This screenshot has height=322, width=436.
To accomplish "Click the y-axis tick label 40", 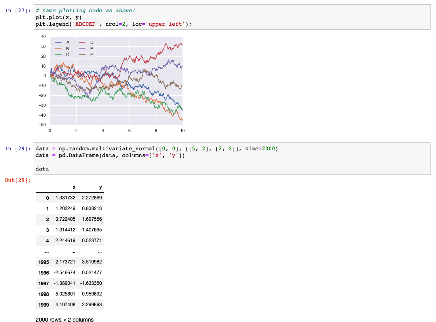I will (x=44, y=36).
